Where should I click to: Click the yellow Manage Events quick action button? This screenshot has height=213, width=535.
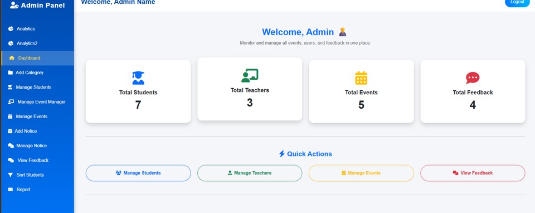click(361, 173)
